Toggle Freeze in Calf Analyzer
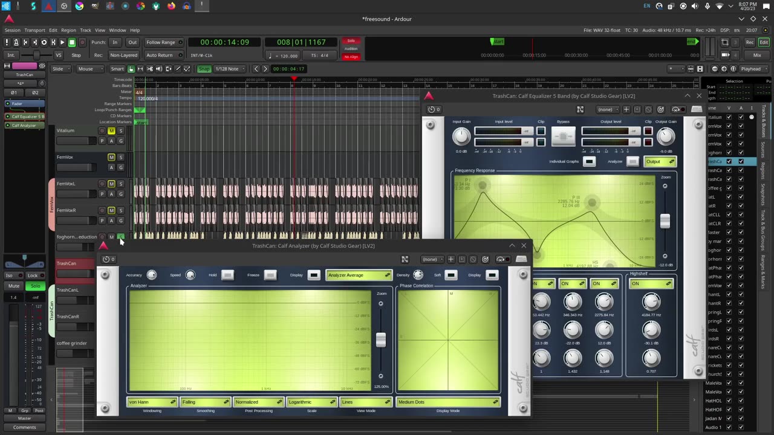 coord(270,275)
